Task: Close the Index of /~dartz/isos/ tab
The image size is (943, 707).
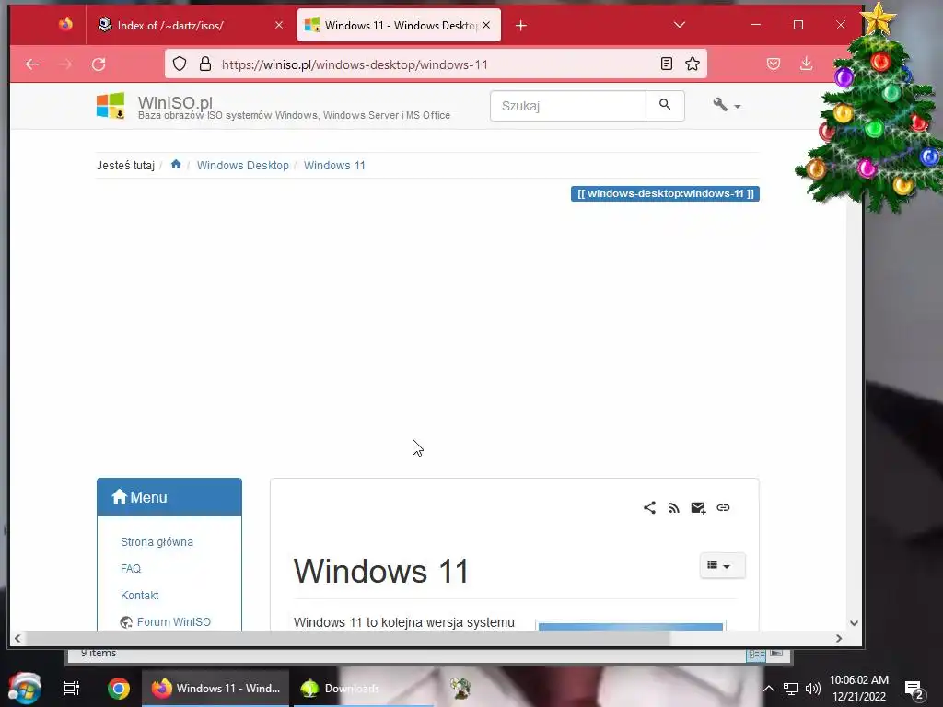Action: coord(279,25)
